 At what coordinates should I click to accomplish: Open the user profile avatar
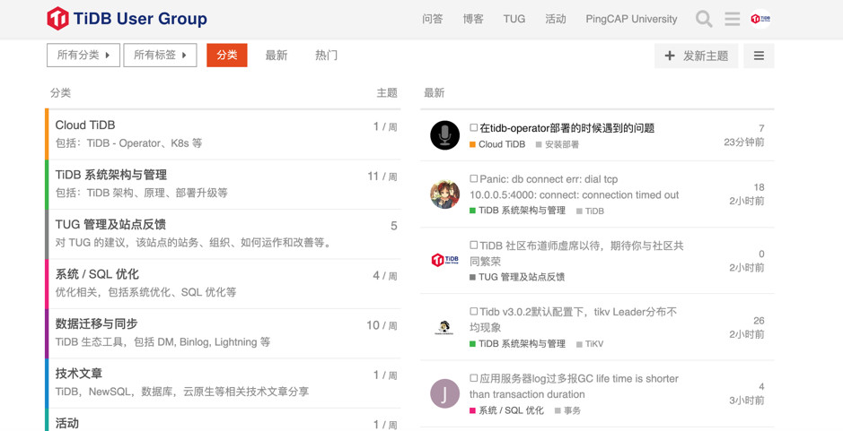pyautogui.click(x=760, y=19)
